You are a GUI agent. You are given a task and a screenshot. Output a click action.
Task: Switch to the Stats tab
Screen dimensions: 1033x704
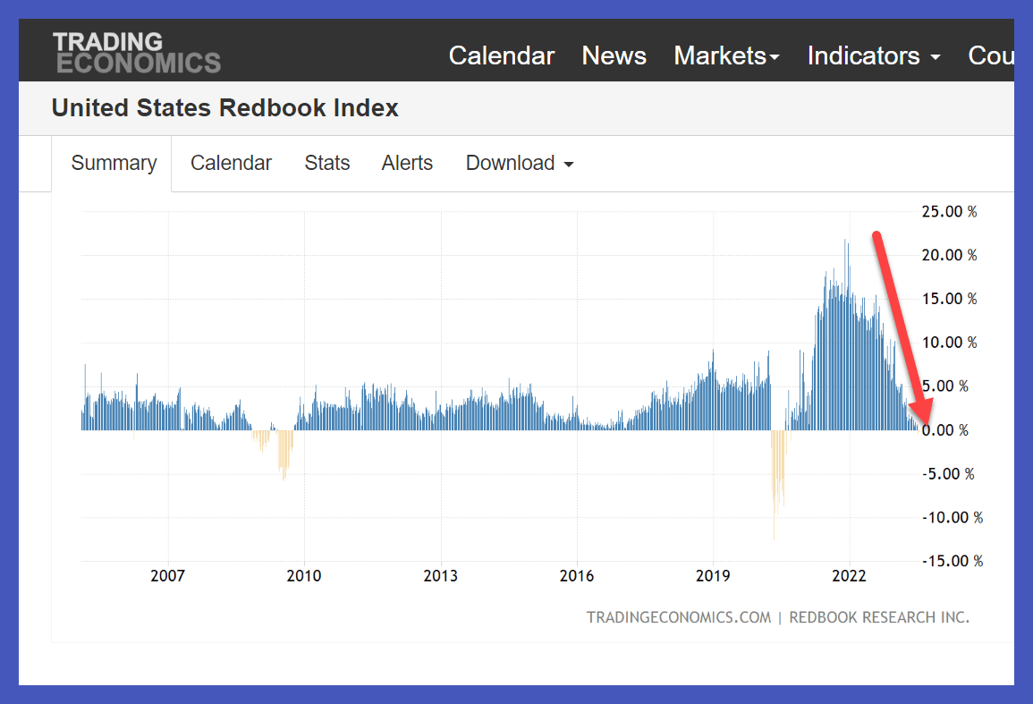pyautogui.click(x=327, y=163)
